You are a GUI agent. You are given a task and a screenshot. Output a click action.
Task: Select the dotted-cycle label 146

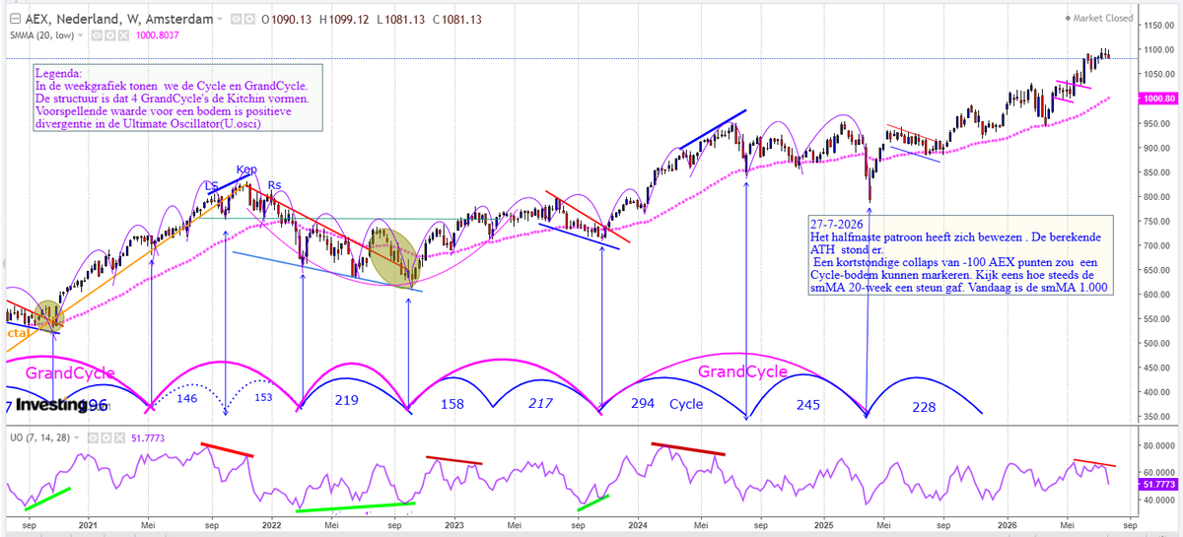186,398
